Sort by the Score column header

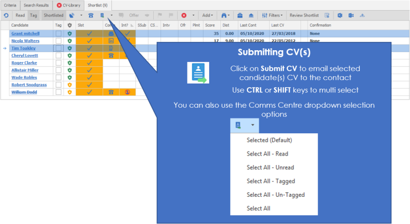(210, 25)
